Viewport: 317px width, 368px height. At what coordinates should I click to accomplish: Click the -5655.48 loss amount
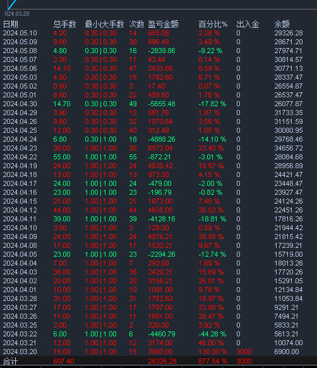tap(162, 104)
